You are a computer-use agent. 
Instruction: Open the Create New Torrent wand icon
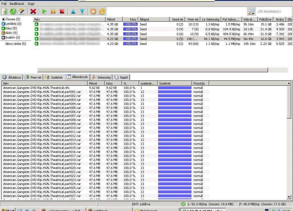point(22,11)
